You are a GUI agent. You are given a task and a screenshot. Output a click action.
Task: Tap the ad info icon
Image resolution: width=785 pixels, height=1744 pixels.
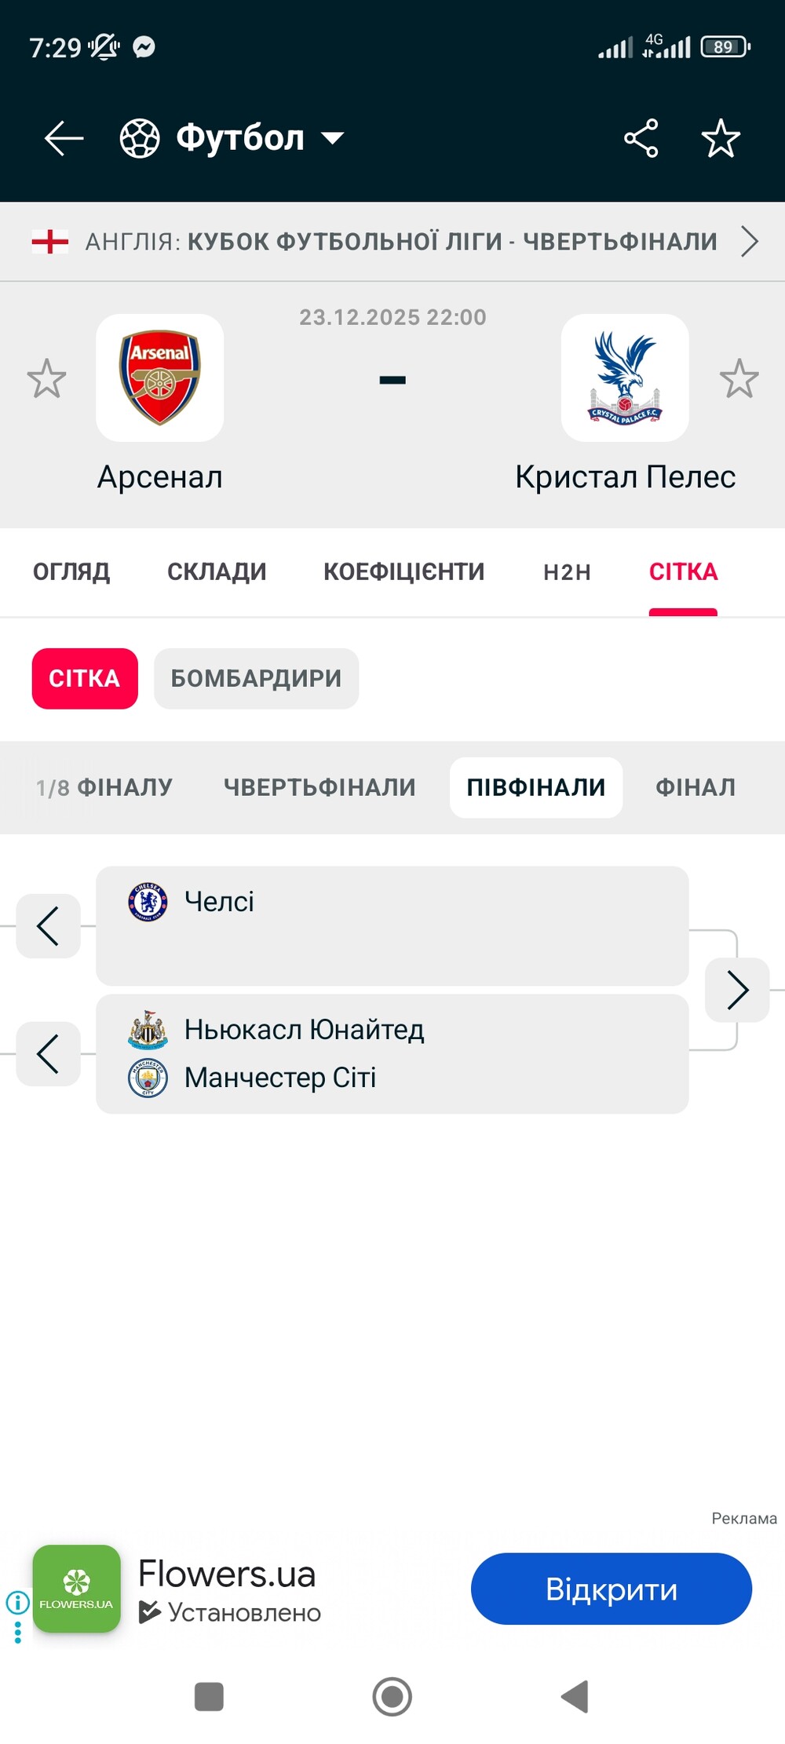[x=17, y=1602]
